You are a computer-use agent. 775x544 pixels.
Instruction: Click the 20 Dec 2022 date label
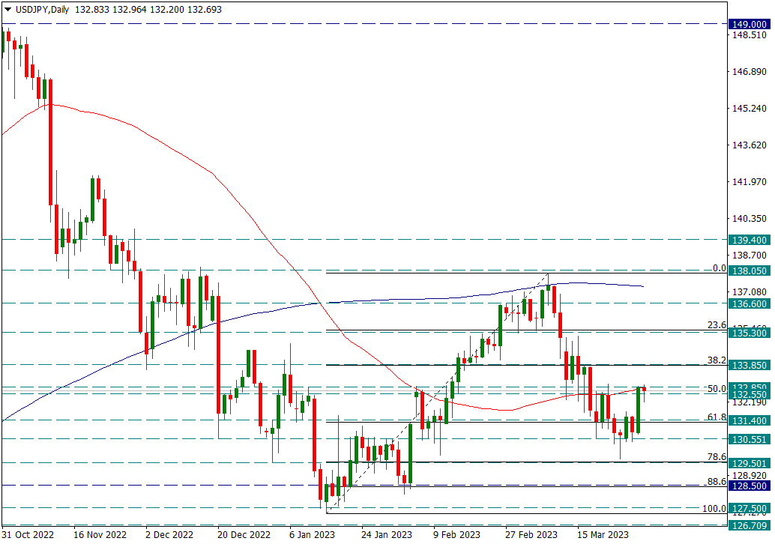[244, 534]
